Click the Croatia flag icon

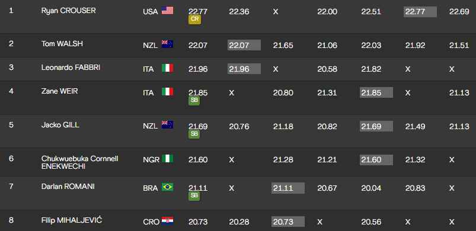167,221
